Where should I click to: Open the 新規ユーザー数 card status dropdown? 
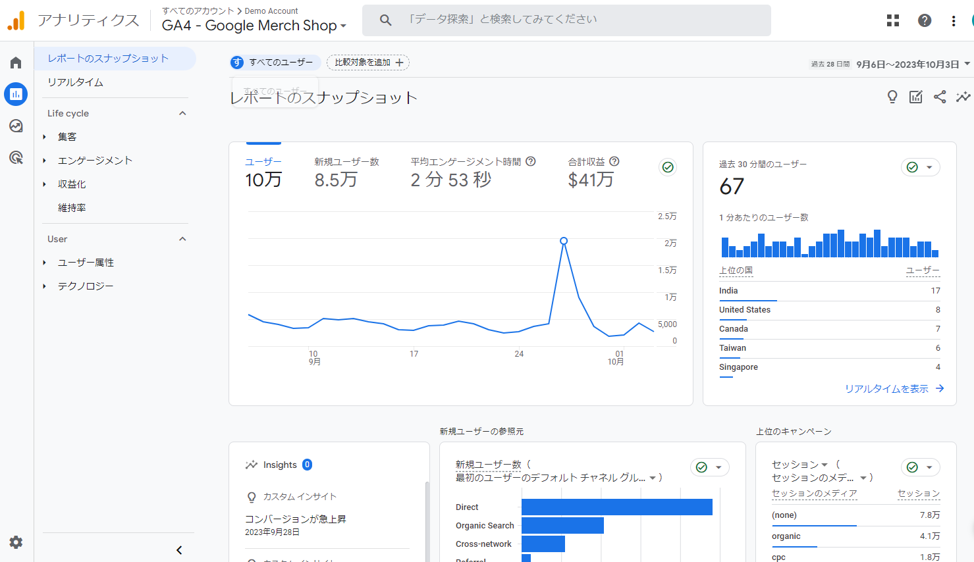tap(710, 467)
